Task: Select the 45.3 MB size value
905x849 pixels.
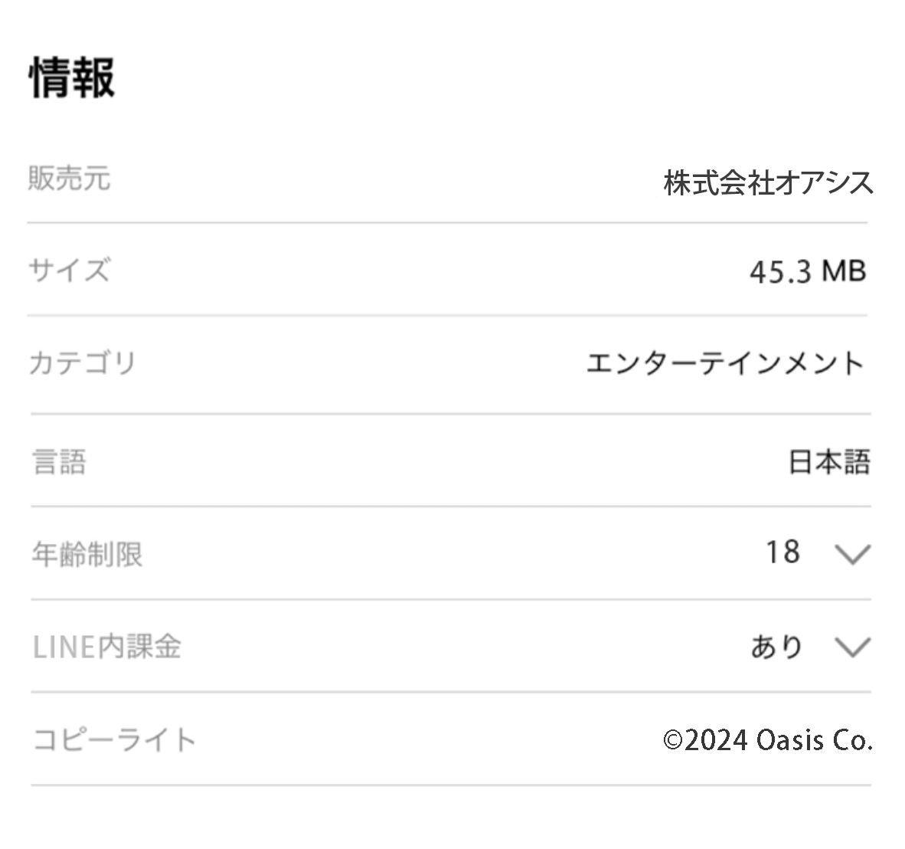Action: pos(808,271)
